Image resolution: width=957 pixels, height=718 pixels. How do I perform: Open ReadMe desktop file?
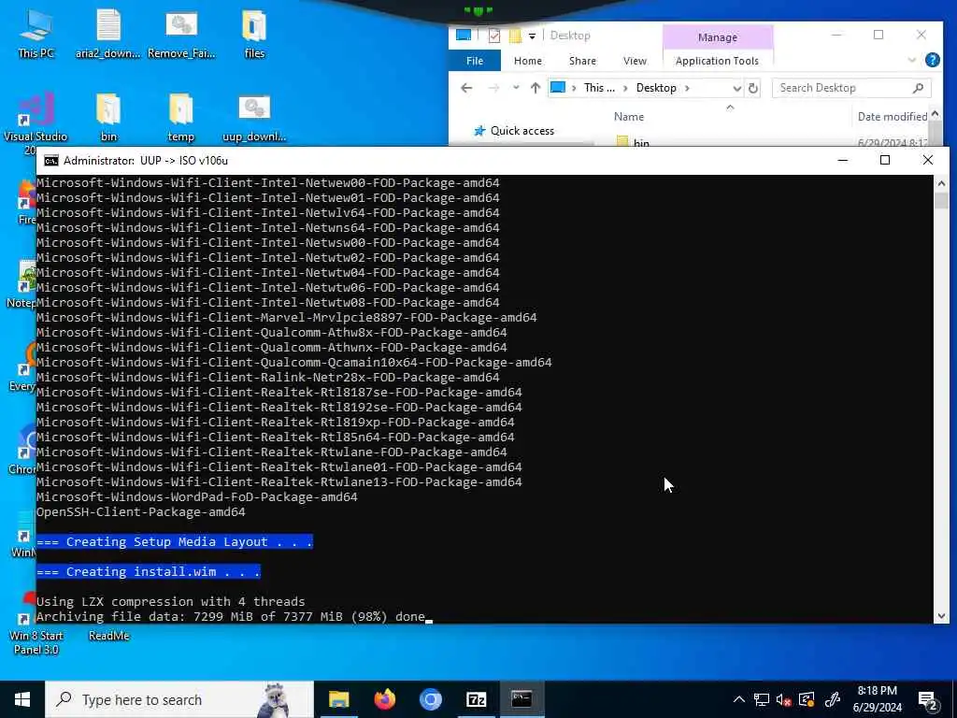click(108, 636)
